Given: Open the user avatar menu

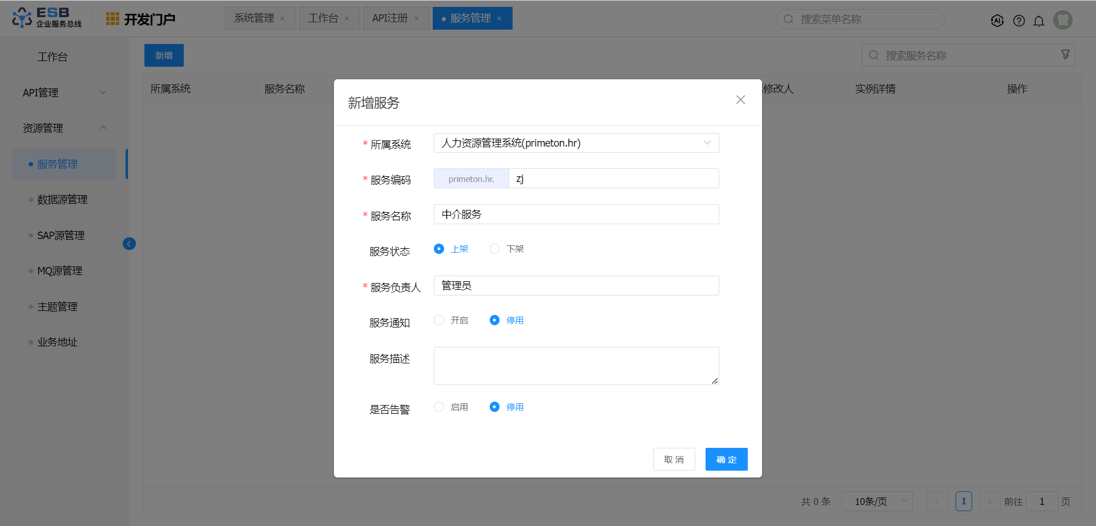Looking at the screenshot, I should tap(1062, 20).
